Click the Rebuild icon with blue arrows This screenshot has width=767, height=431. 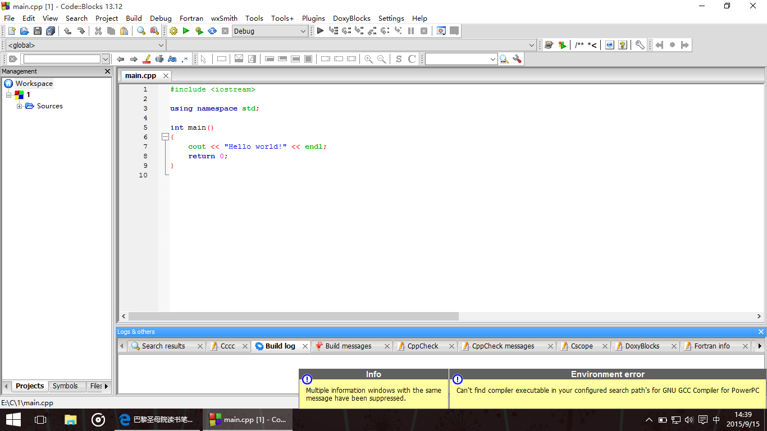coord(212,31)
